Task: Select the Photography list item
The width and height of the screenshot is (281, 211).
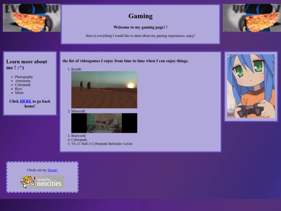Action: (x=24, y=77)
